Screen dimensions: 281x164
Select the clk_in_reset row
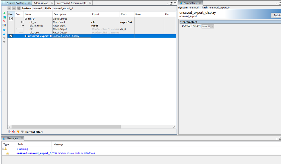pos(92,25)
